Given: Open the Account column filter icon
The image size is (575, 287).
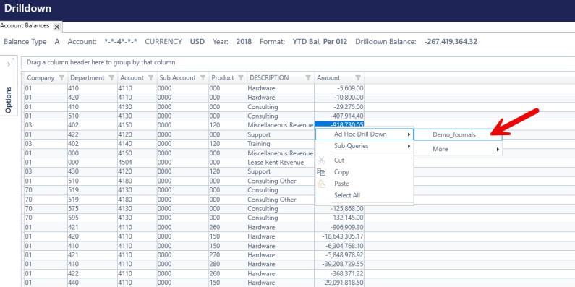Looking at the screenshot, I should pyautogui.click(x=150, y=77).
